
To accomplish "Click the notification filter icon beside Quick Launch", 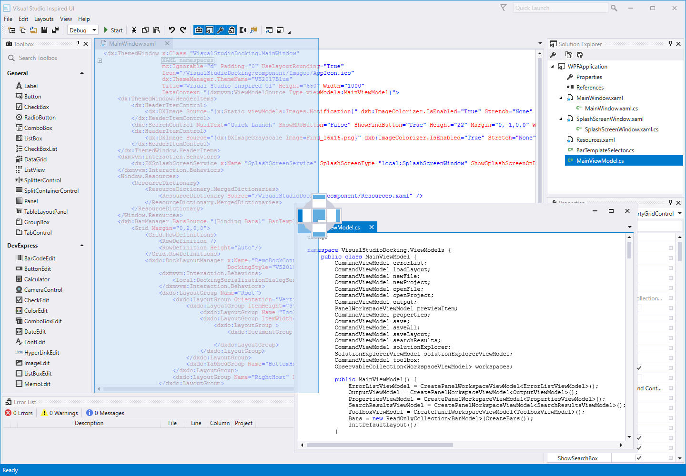I will click(x=504, y=8).
